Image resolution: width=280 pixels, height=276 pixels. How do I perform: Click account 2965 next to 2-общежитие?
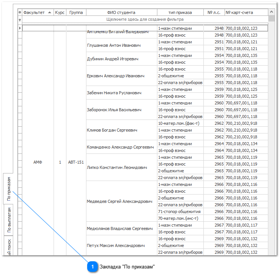[214, 171]
